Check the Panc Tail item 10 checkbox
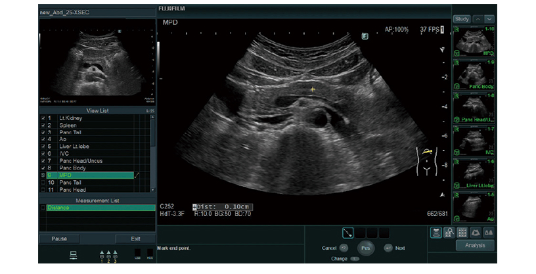536x274 pixels. pos(43,183)
